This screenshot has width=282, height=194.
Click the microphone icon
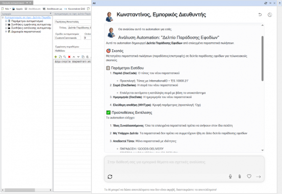[x=230, y=177]
